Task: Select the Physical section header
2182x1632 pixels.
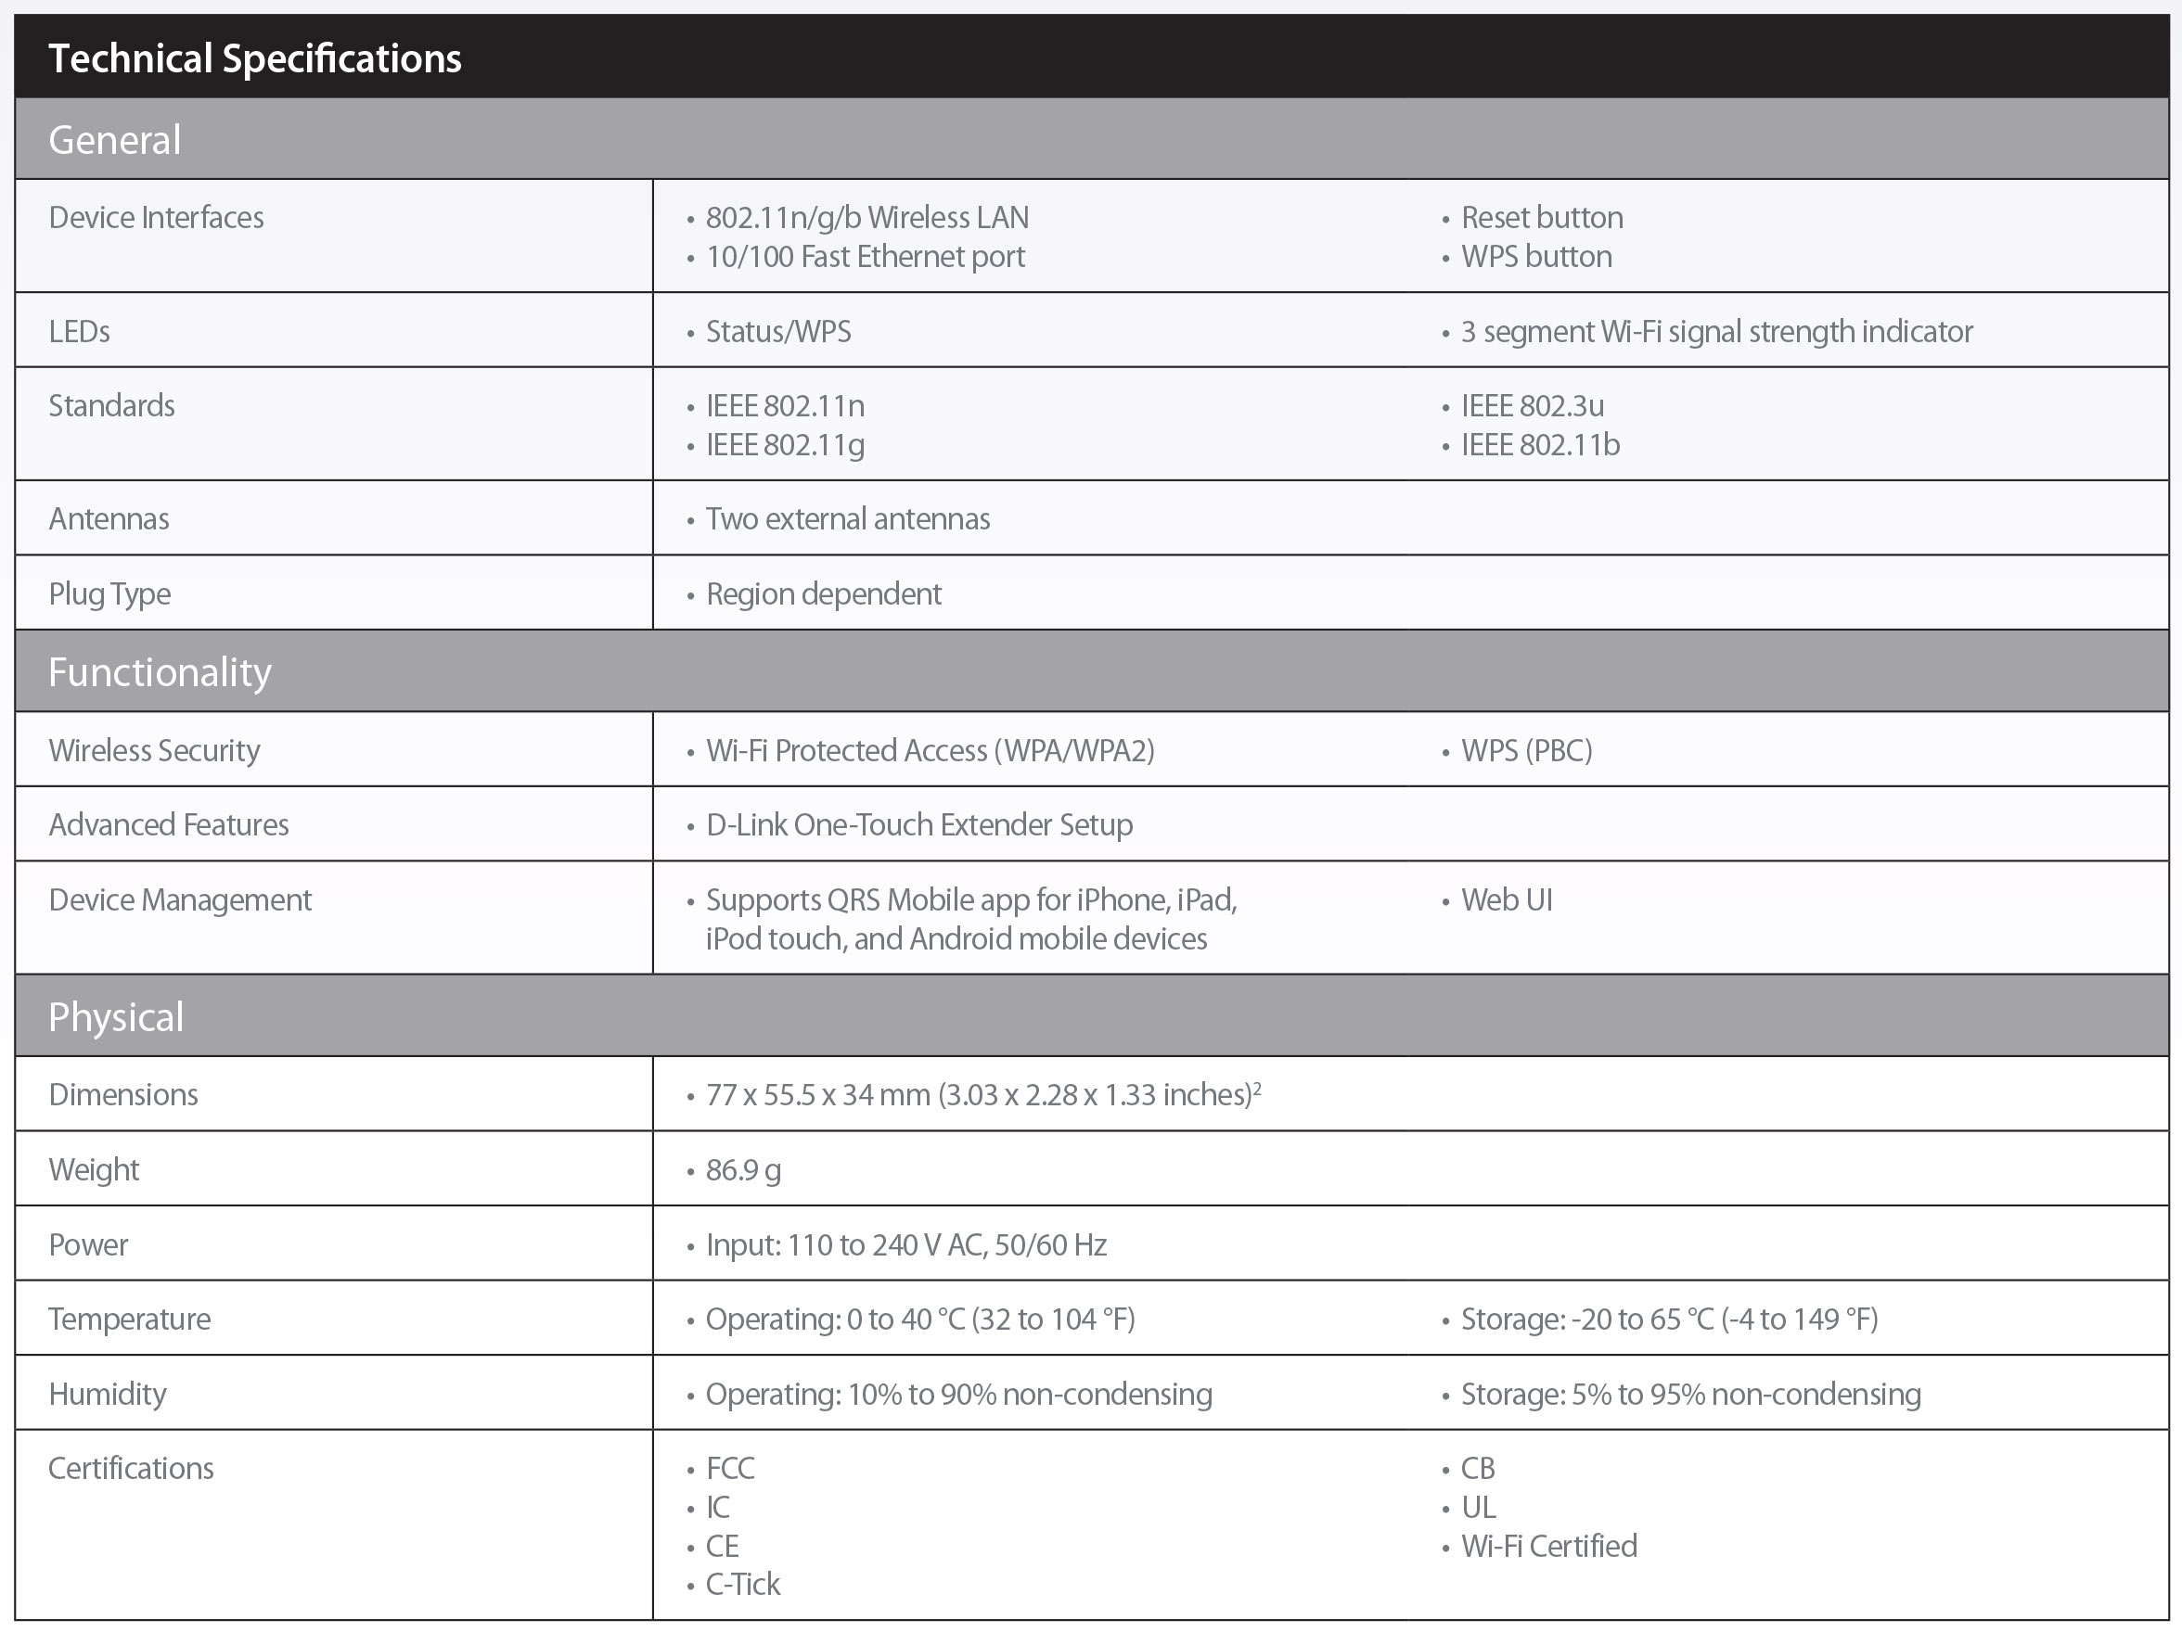Action: (115, 1017)
